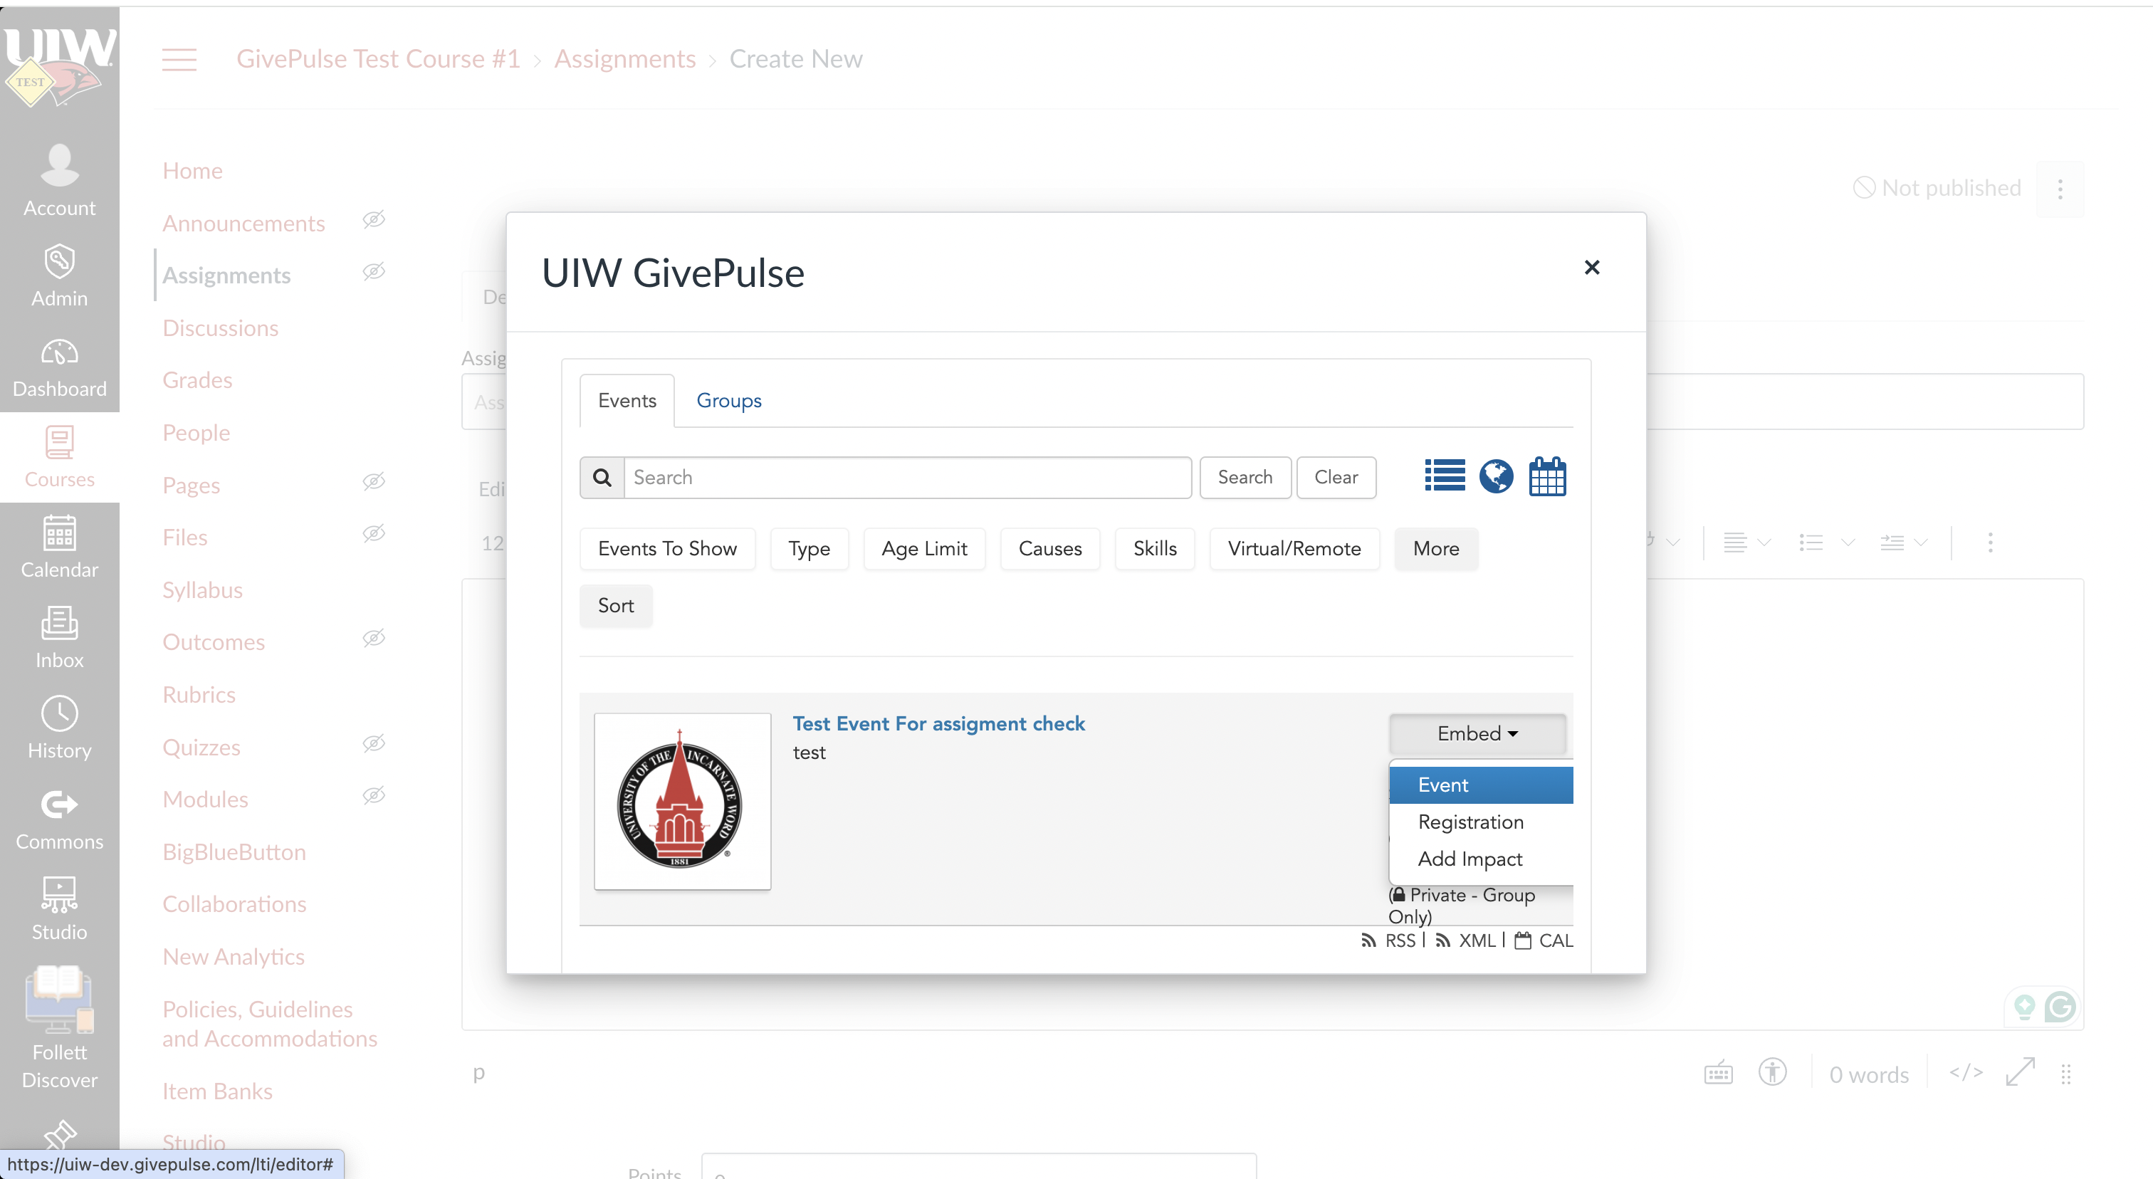Viewport: 2153px width, 1179px height.
Task: Open the Sort dropdown
Action: coord(616,605)
